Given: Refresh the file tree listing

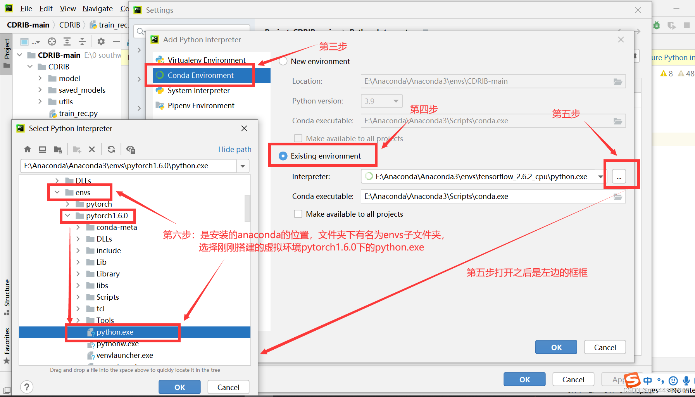Looking at the screenshot, I should [x=112, y=149].
